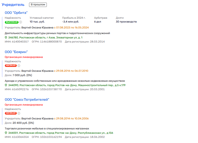Click map pin icon for Республиканская ул. address
198x143 pixels.
click(6, 133)
